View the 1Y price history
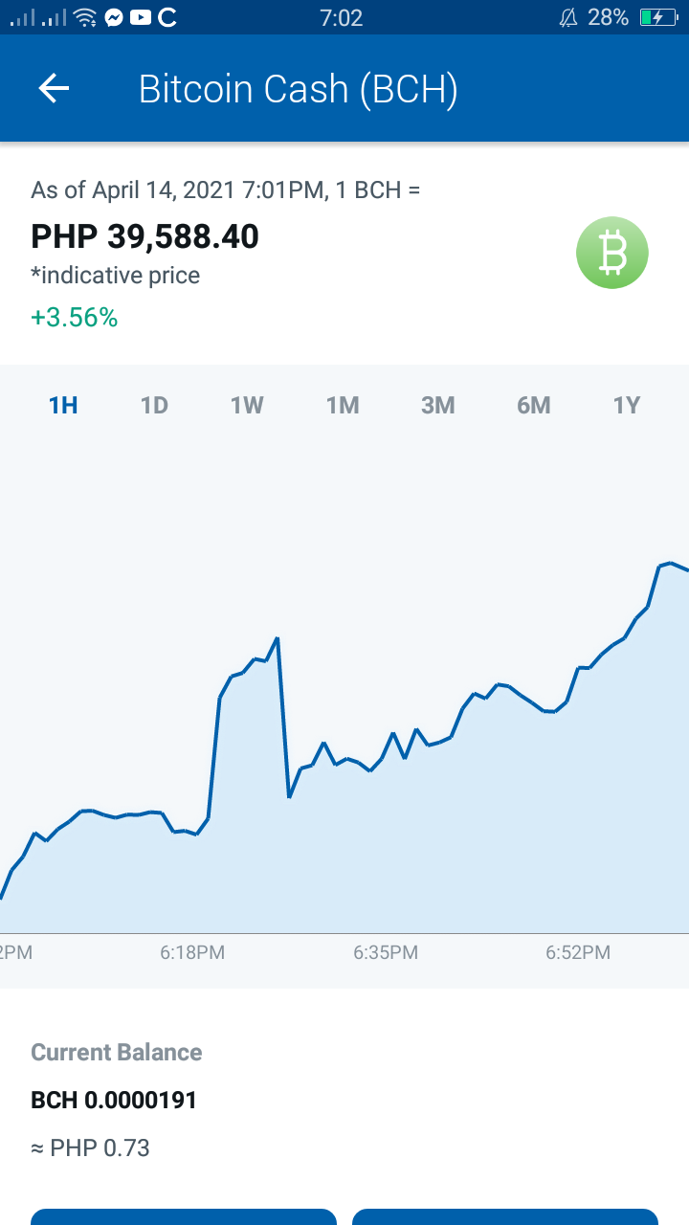This screenshot has height=1225, width=689. (626, 406)
